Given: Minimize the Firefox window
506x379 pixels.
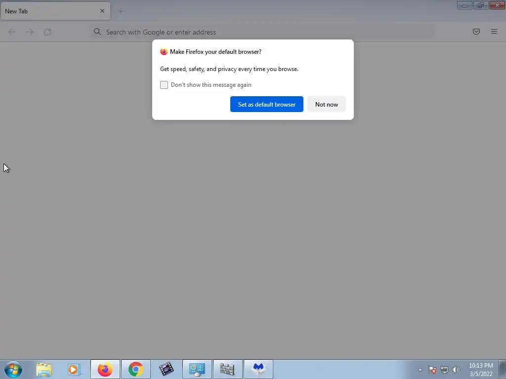Looking at the screenshot, I should pos(464,5).
